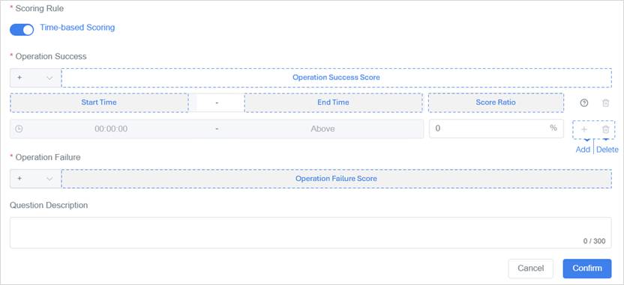Click the Score Ratio column header
The height and width of the screenshot is (285, 624).
[496, 102]
